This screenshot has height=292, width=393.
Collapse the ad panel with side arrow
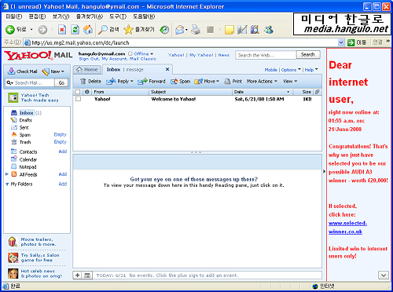[x=324, y=172]
